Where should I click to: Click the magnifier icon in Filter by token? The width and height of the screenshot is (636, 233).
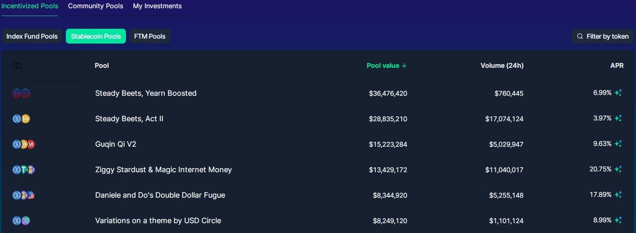pyautogui.click(x=580, y=36)
